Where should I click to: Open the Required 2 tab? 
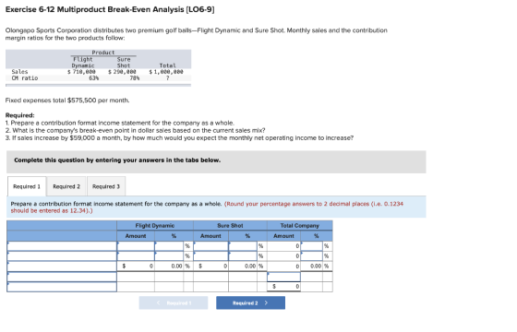click(x=66, y=186)
